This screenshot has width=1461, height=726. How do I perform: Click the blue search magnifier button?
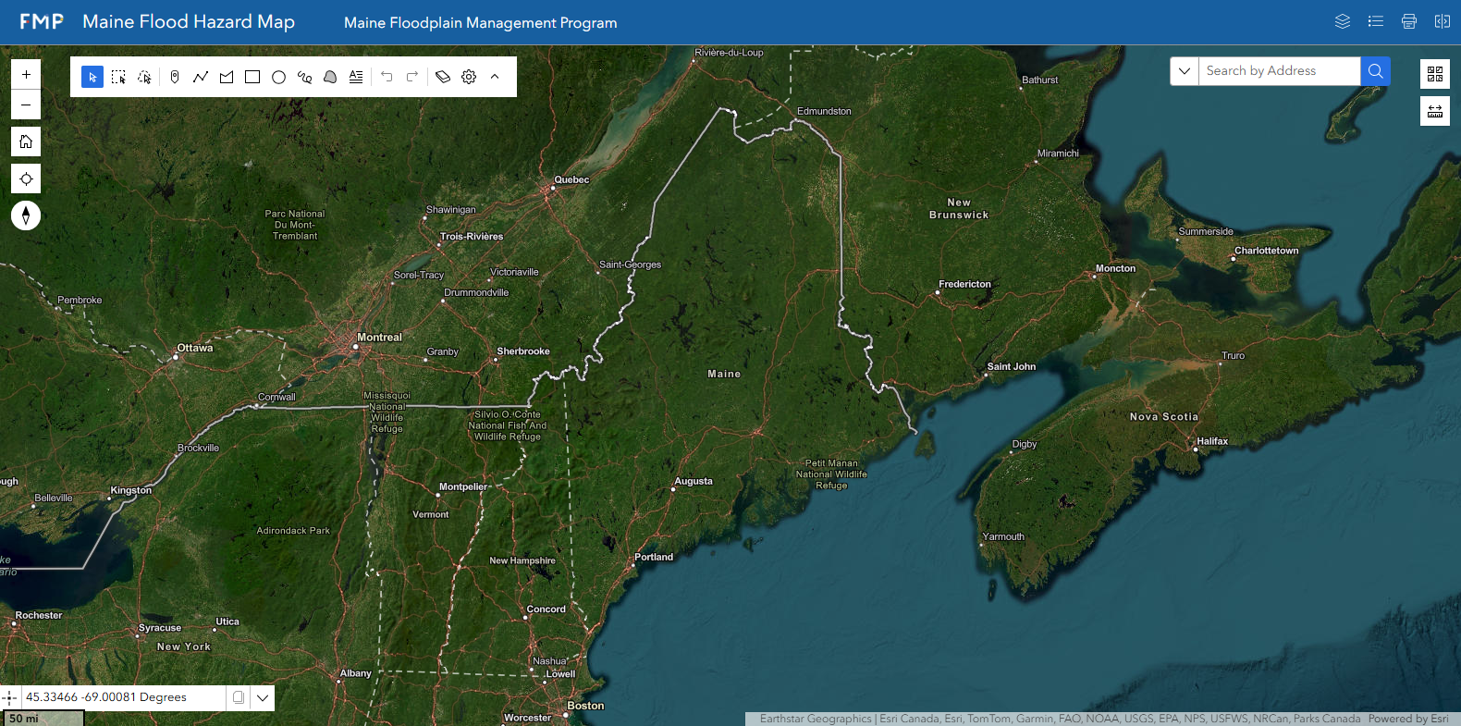click(1375, 71)
